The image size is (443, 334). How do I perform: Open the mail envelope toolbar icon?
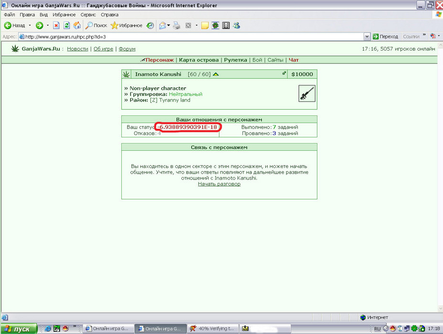162,26
